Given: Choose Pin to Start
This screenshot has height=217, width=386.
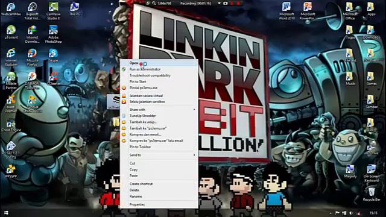Looking at the screenshot, I should pyautogui.click(x=159, y=82).
